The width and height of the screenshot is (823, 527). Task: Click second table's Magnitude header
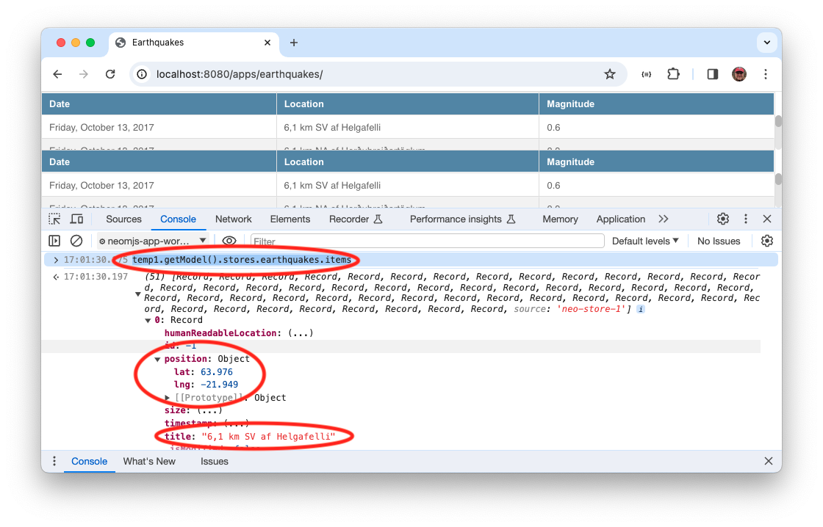657,161
